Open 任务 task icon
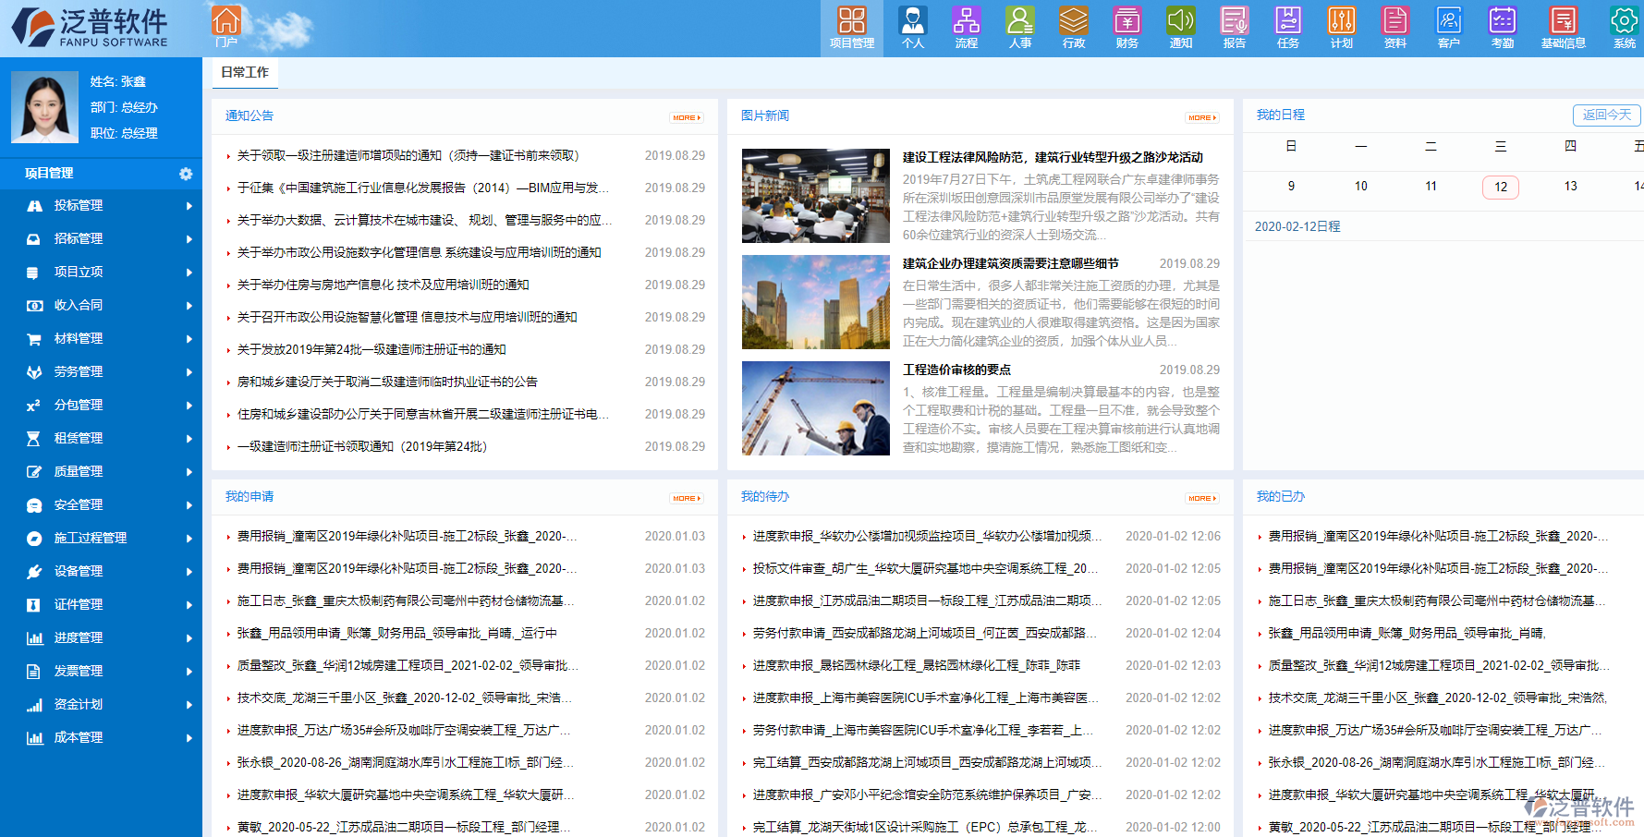The image size is (1644, 837). (x=1288, y=28)
